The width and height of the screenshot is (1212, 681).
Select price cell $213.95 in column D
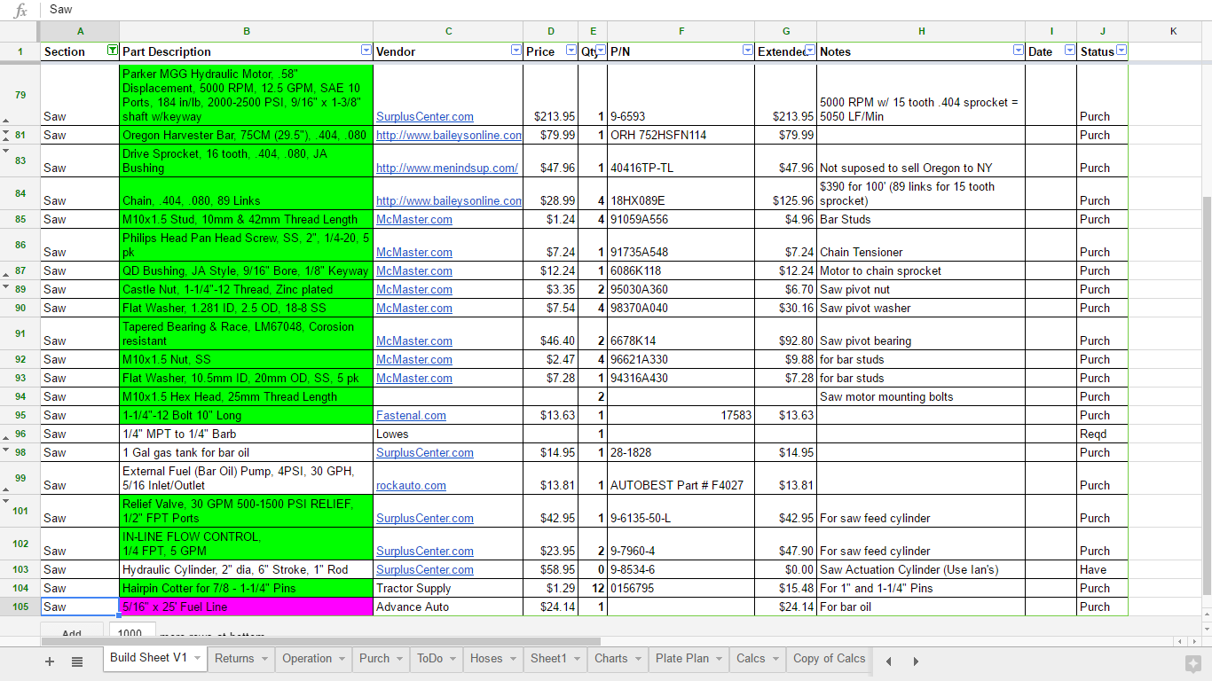(550, 95)
